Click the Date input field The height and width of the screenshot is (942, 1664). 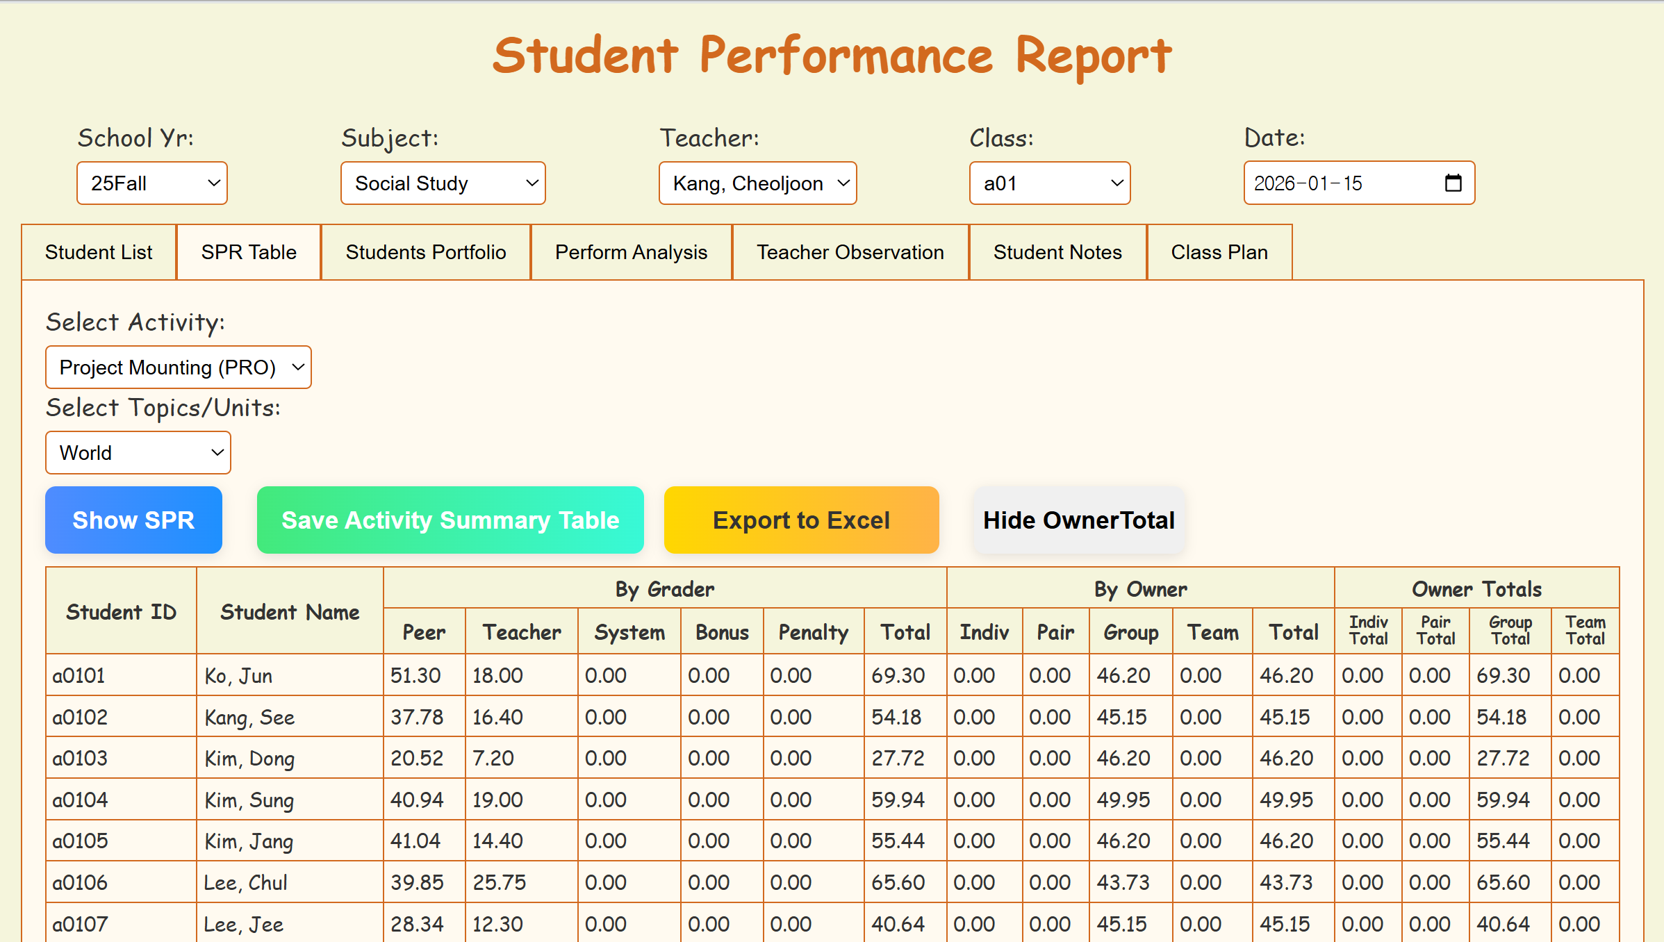click(1334, 183)
